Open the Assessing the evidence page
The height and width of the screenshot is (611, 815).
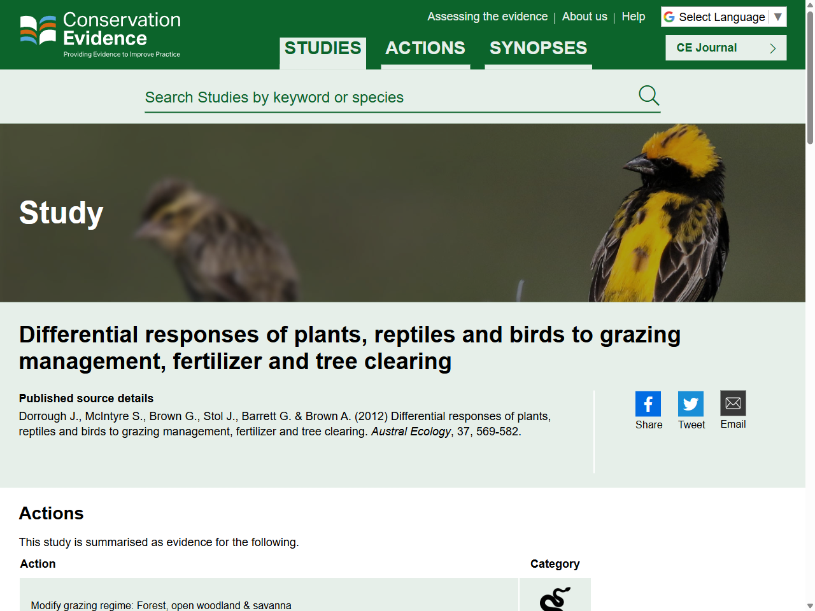click(x=488, y=17)
